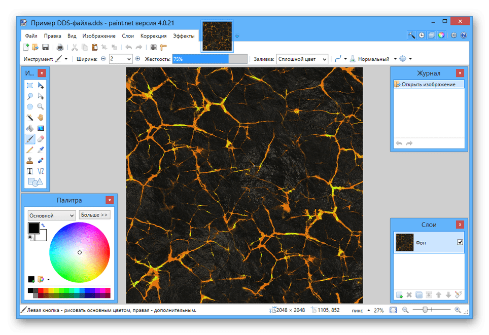This screenshot has width=489, height=335.
Task: Open settings via the gear icon
Action: pyautogui.click(x=453, y=35)
